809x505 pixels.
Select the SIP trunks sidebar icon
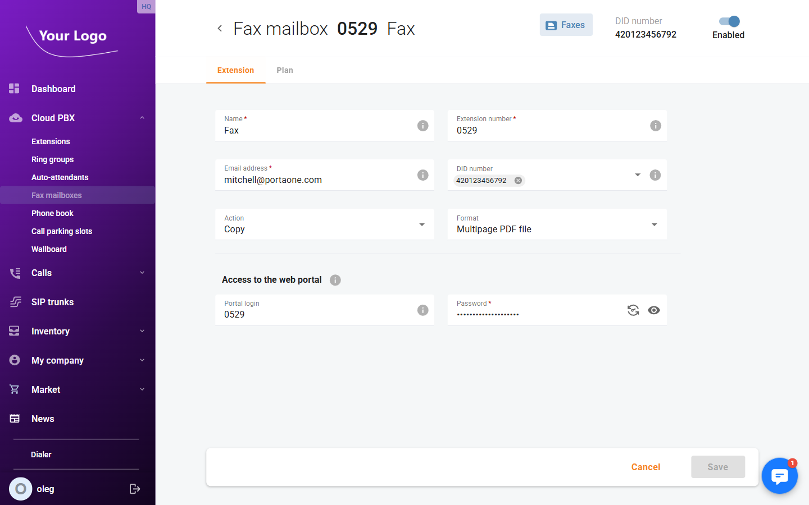click(x=15, y=302)
